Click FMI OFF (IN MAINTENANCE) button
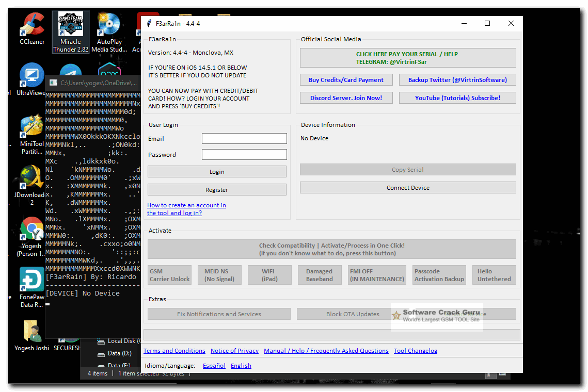This screenshot has width=588, height=392. [377, 275]
